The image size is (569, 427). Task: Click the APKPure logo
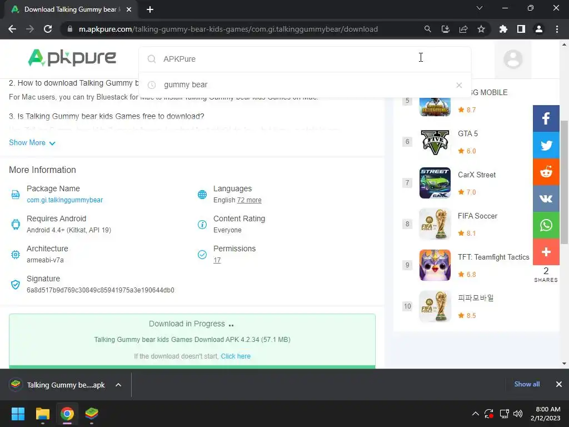(72, 57)
